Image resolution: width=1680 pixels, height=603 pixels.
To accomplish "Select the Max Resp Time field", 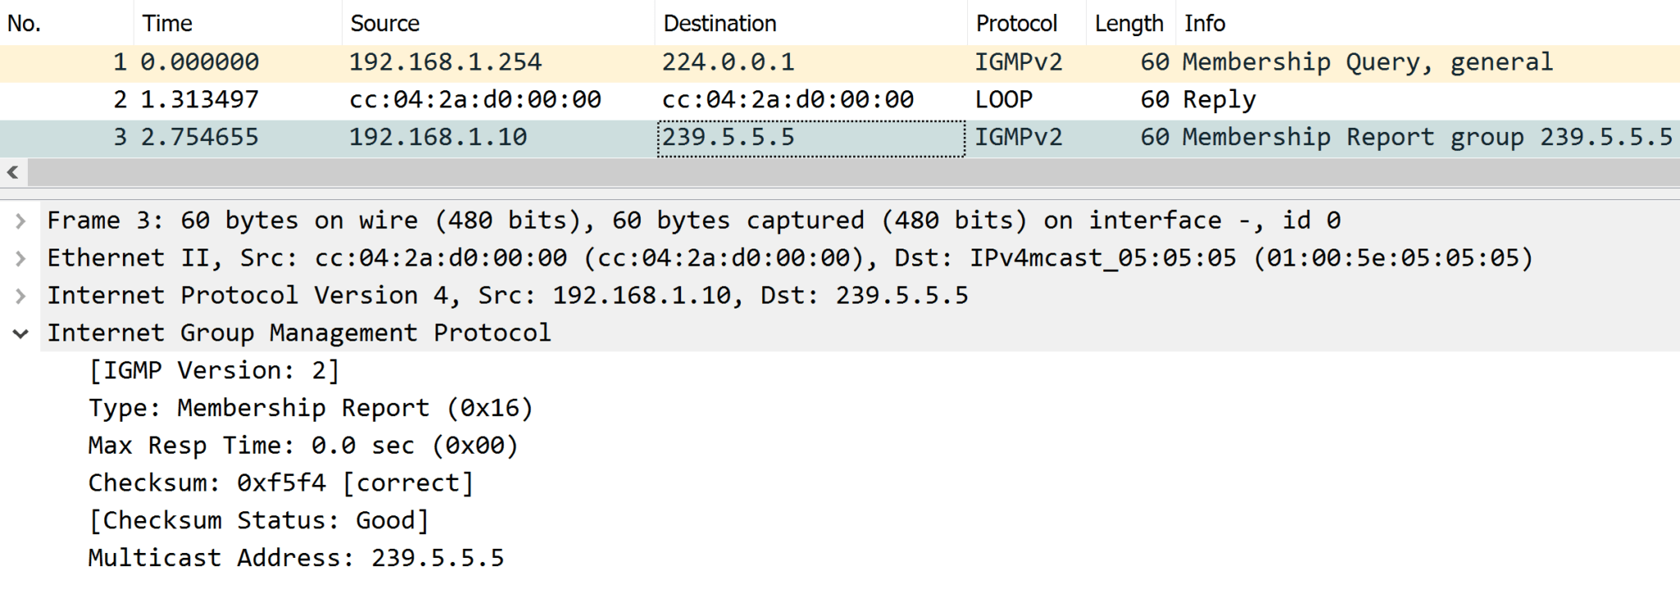I will pyautogui.click(x=302, y=445).
